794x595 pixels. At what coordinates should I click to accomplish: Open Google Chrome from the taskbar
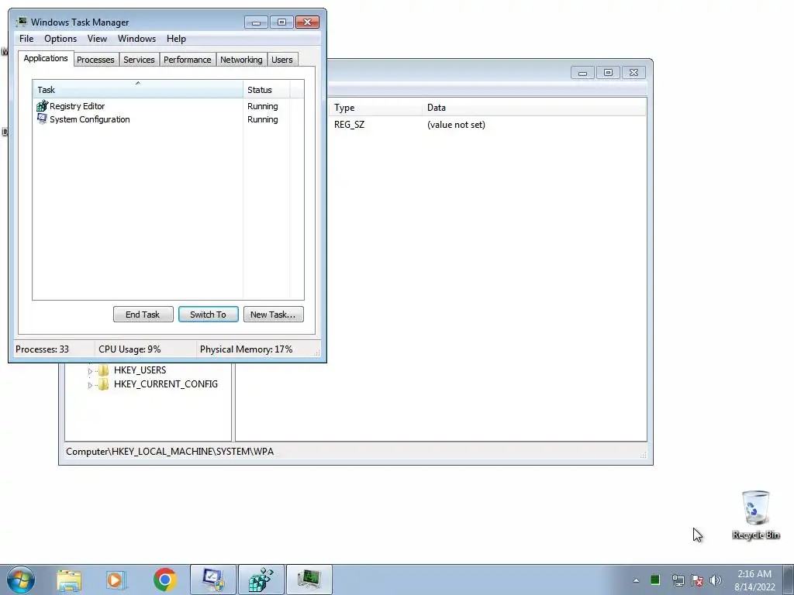point(164,580)
